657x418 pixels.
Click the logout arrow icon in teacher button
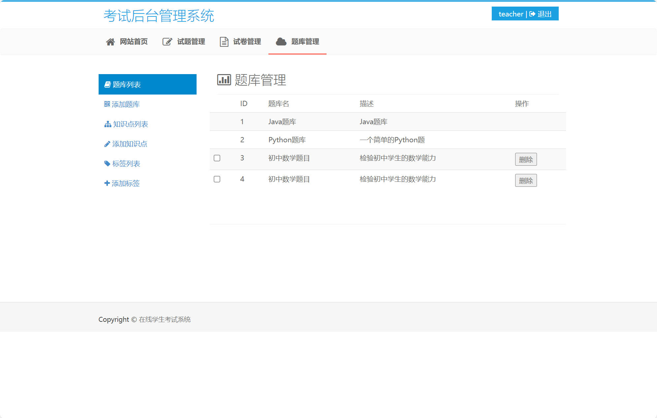point(533,14)
